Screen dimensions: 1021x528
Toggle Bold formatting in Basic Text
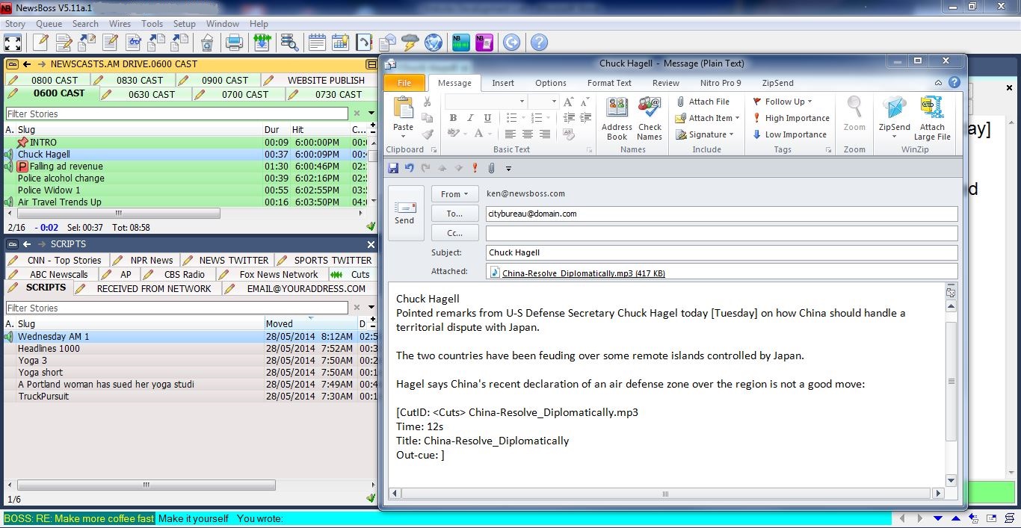pyautogui.click(x=453, y=118)
